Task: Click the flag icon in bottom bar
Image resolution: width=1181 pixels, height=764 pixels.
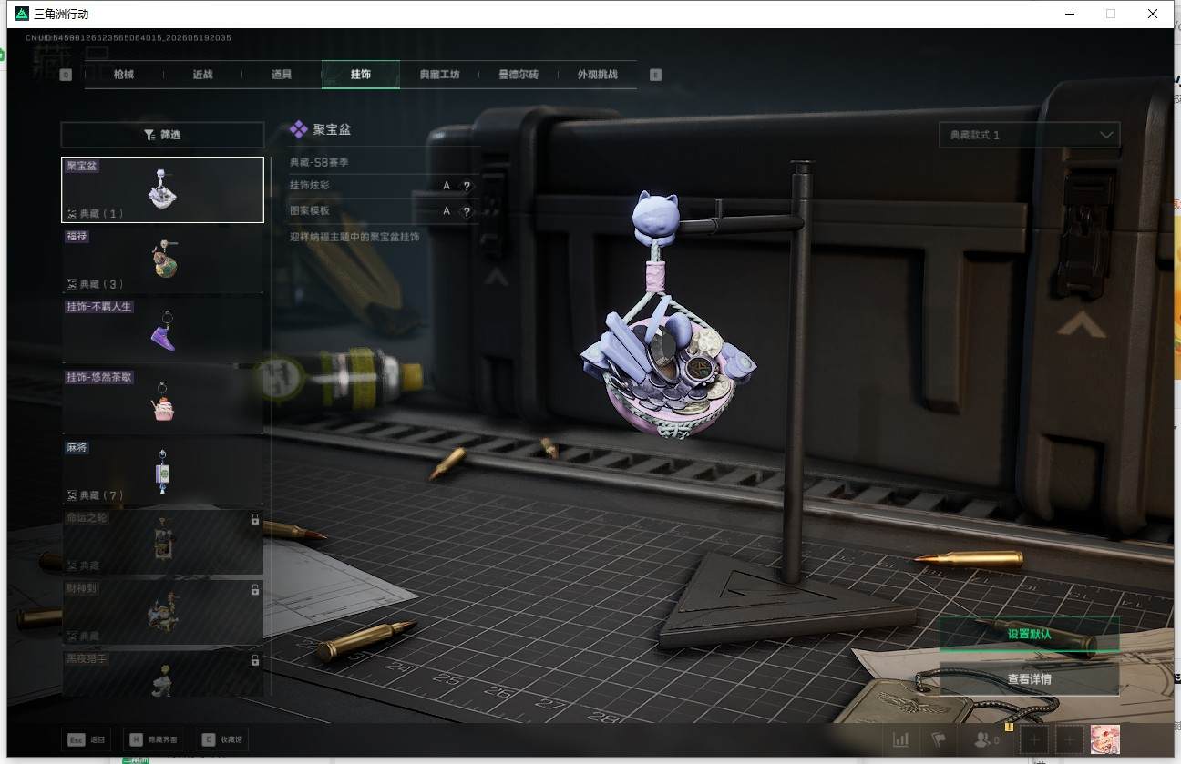Action: 938,739
